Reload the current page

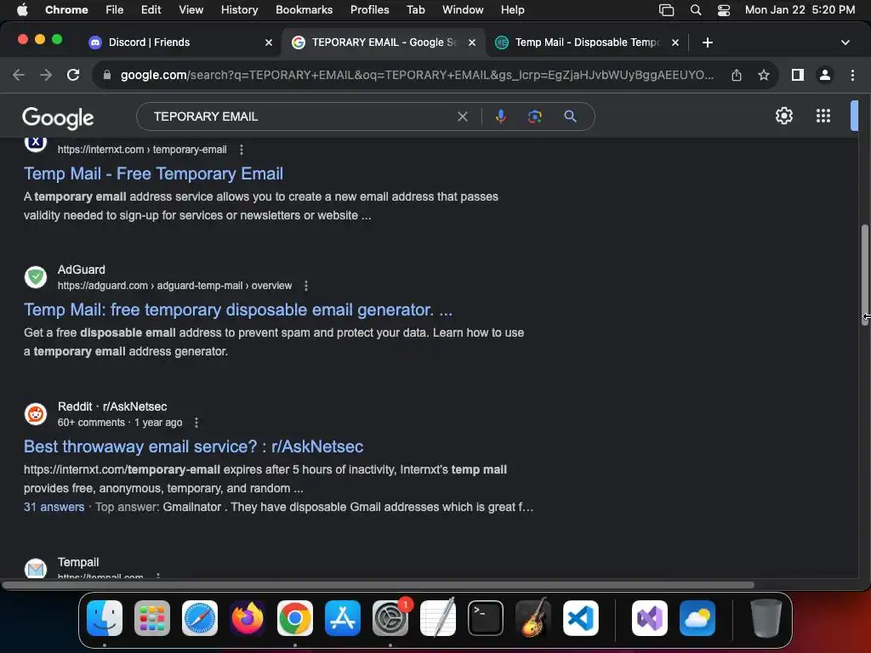click(x=73, y=75)
